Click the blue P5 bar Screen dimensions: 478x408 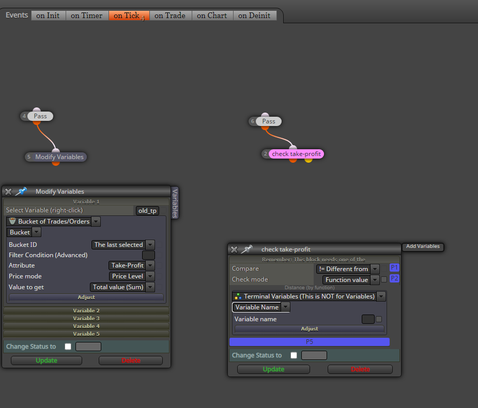click(x=310, y=342)
